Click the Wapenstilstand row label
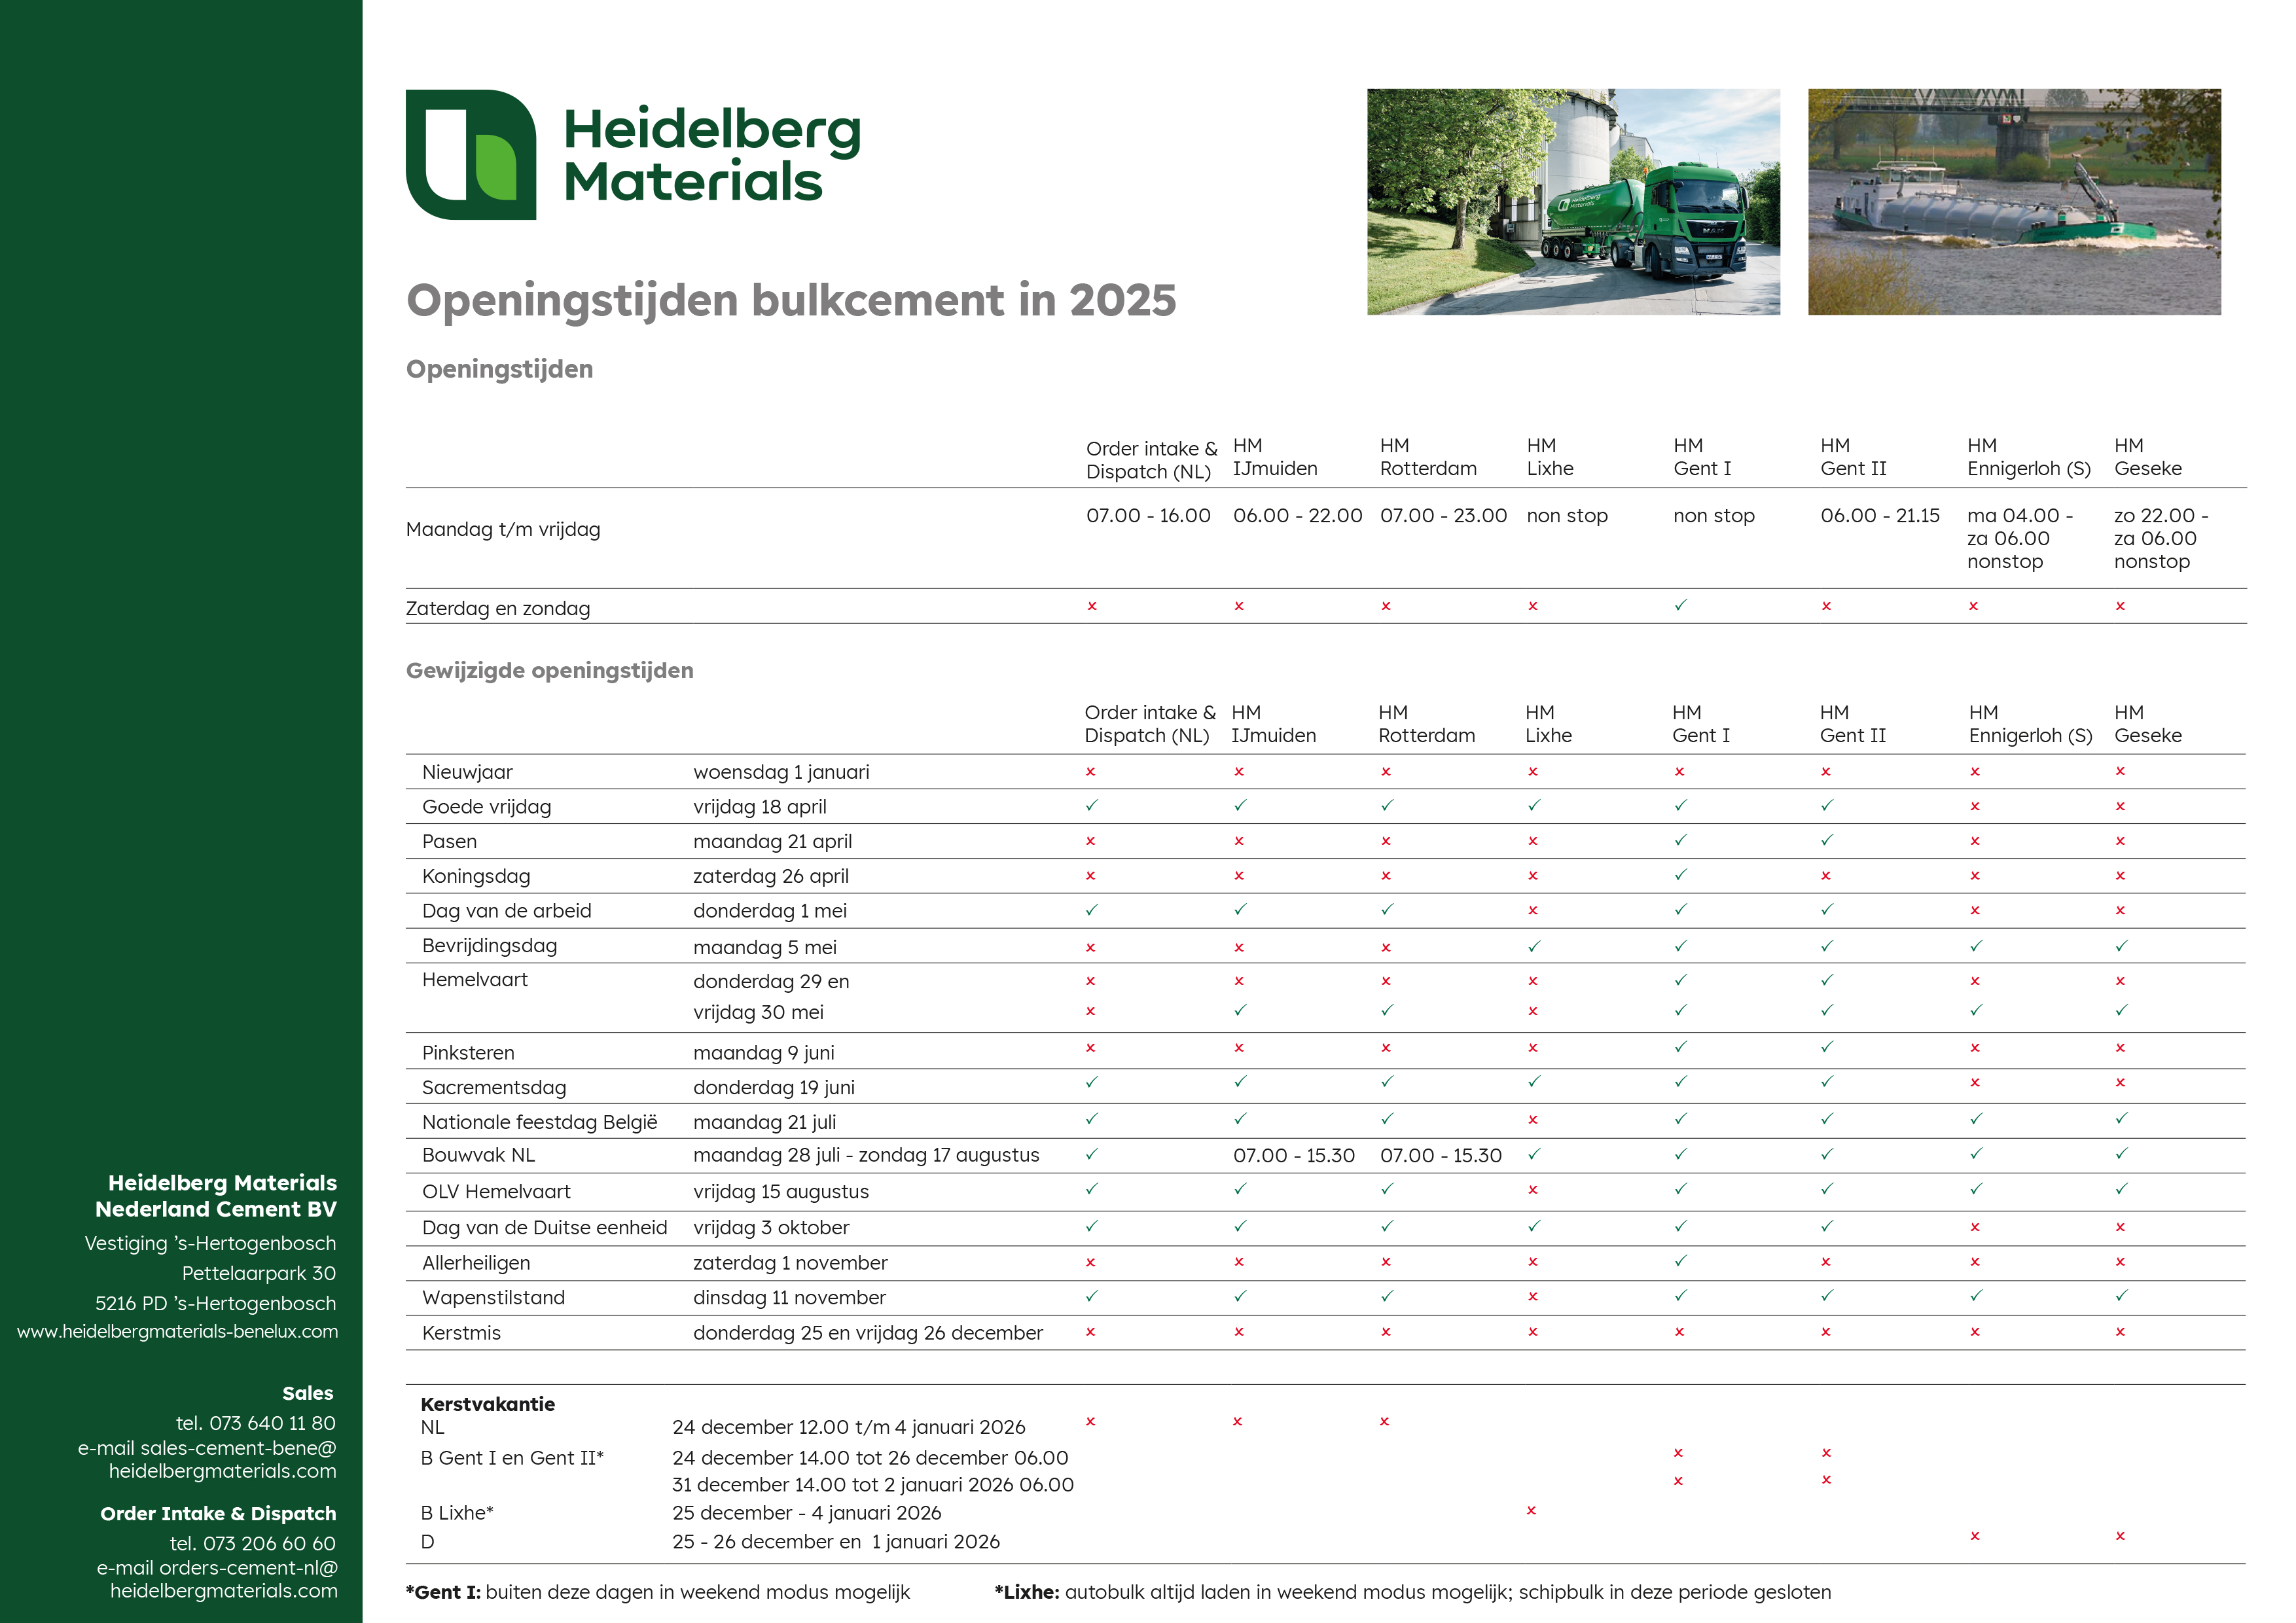 pos(493,1297)
